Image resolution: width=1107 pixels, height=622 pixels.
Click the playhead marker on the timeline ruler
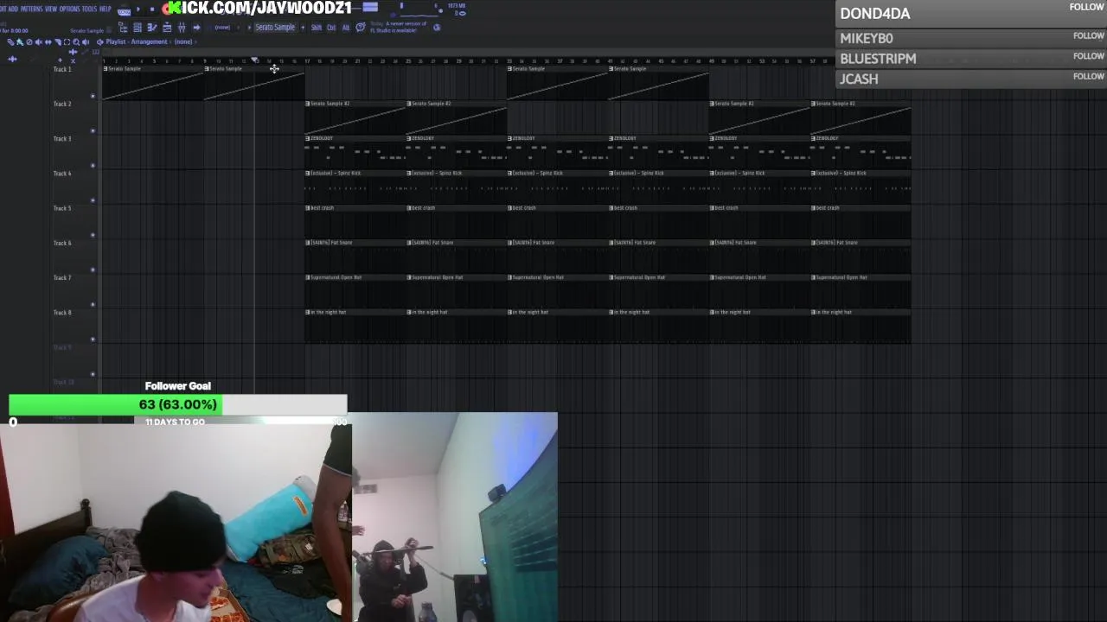click(x=254, y=60)
